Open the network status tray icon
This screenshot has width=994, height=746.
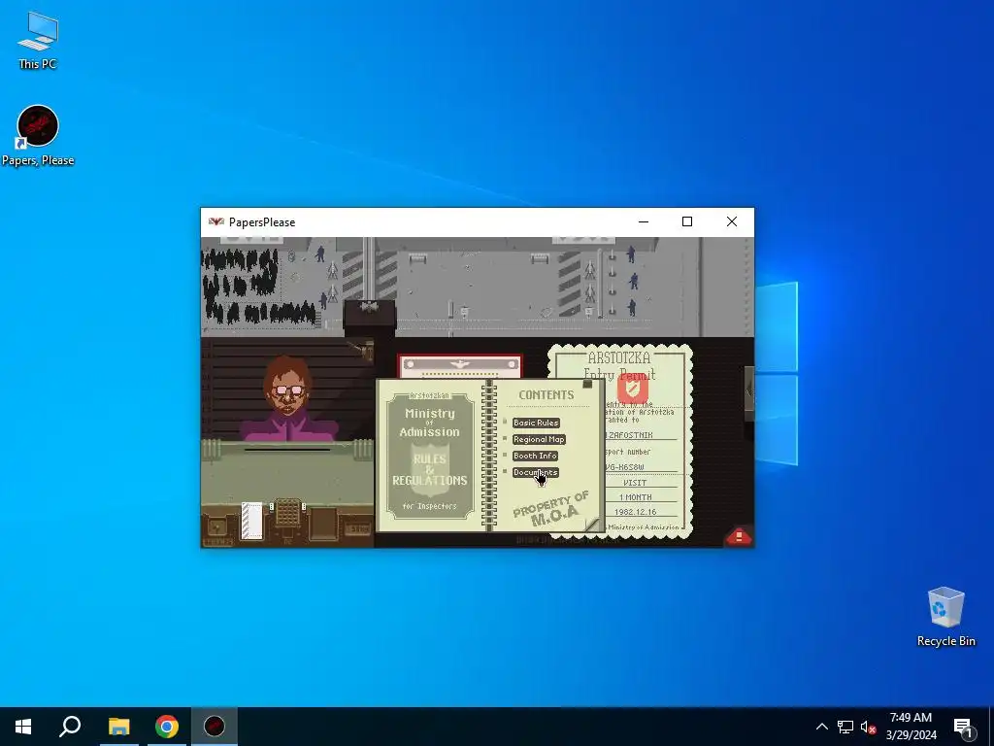(x=845, y=727)
